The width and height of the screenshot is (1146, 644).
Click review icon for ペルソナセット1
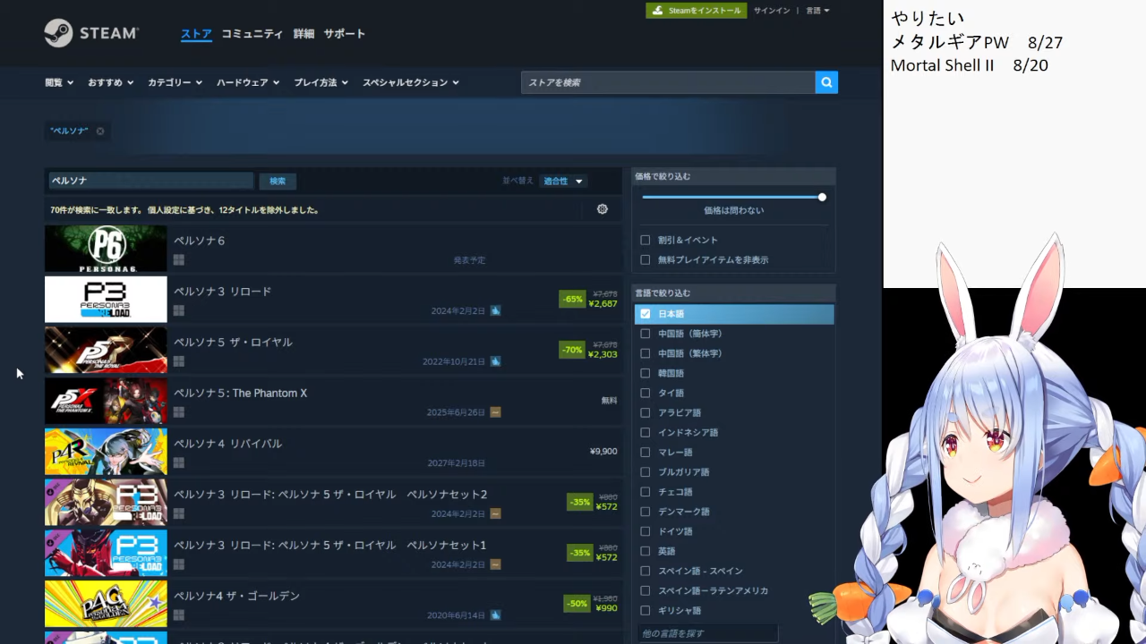[495, 565]
